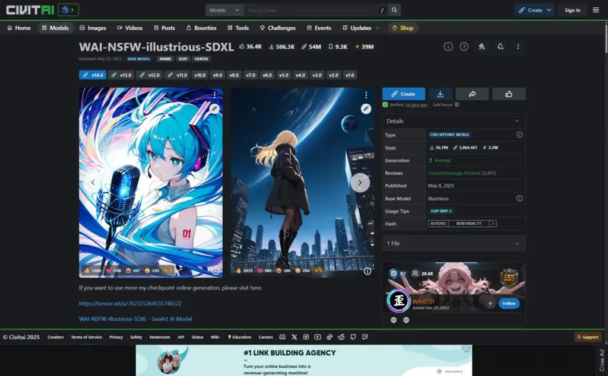Image resolution: width=608 pixels, height=376 pixels.
Task: Click the Sign In button
Action: (x=572, y=10)
